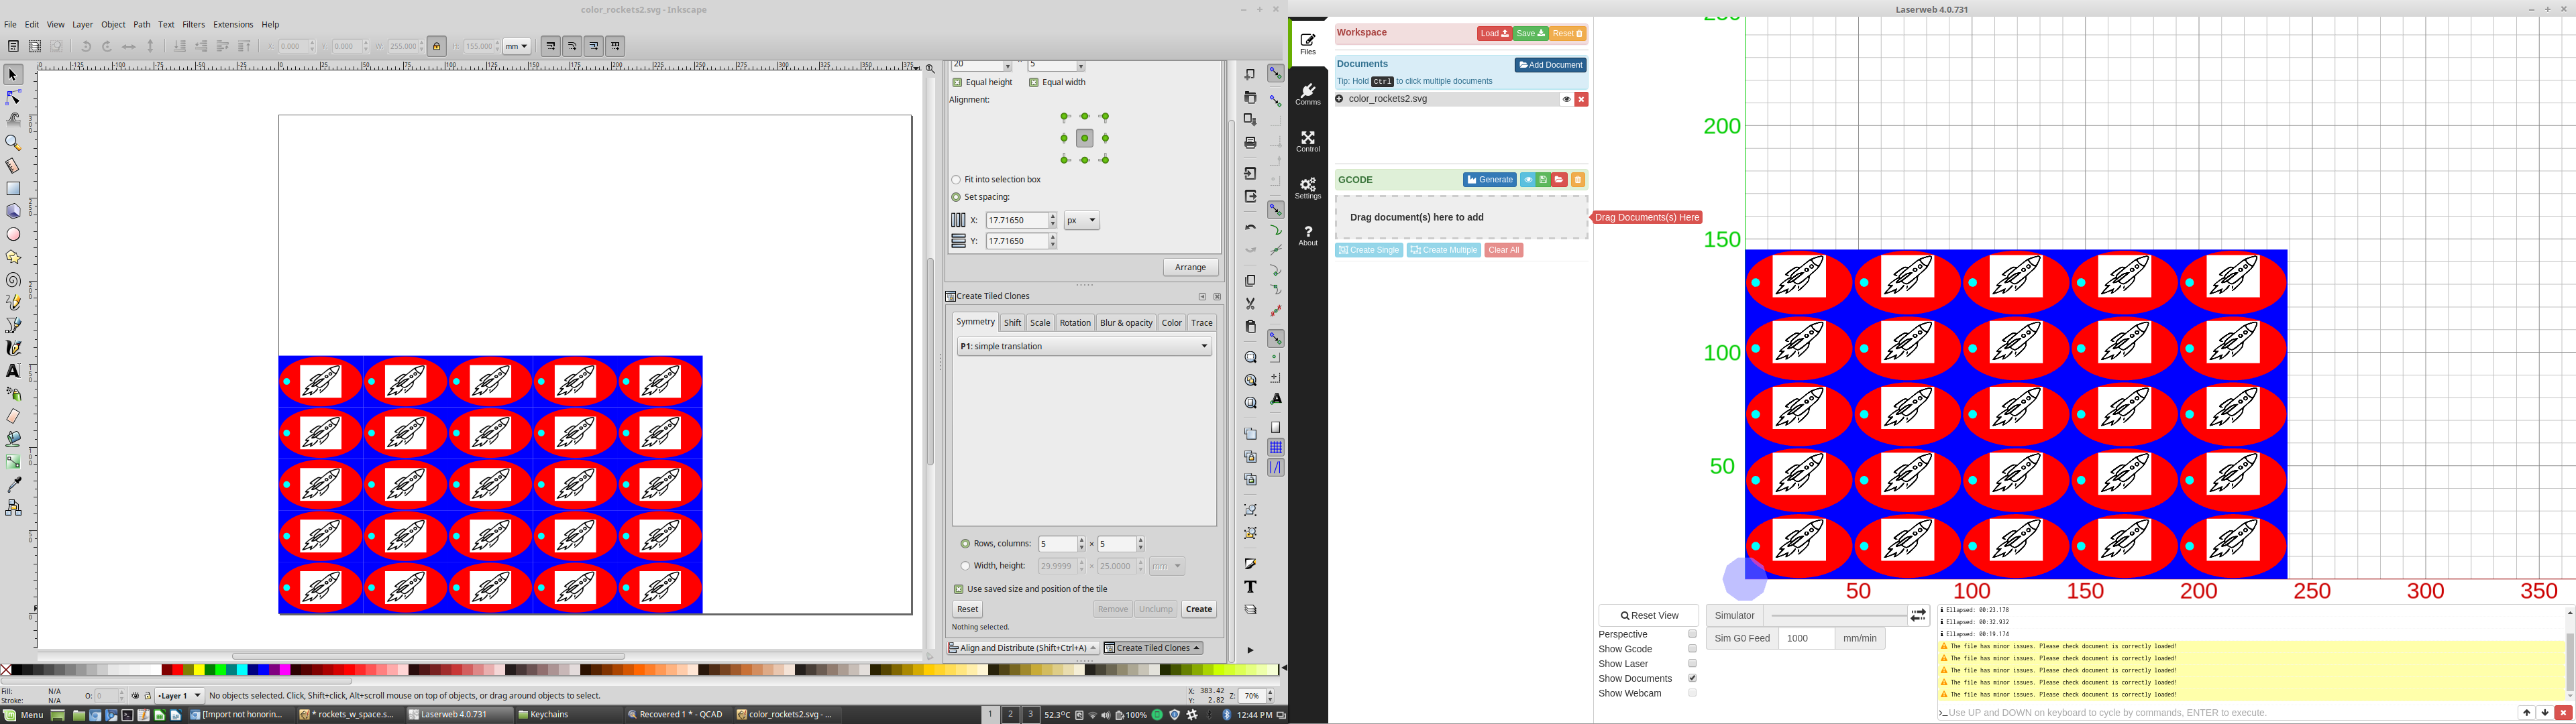Click the Create button in Tiled Clones
The width and height of the screenshot is (2576, 724).
point(1197,608)
